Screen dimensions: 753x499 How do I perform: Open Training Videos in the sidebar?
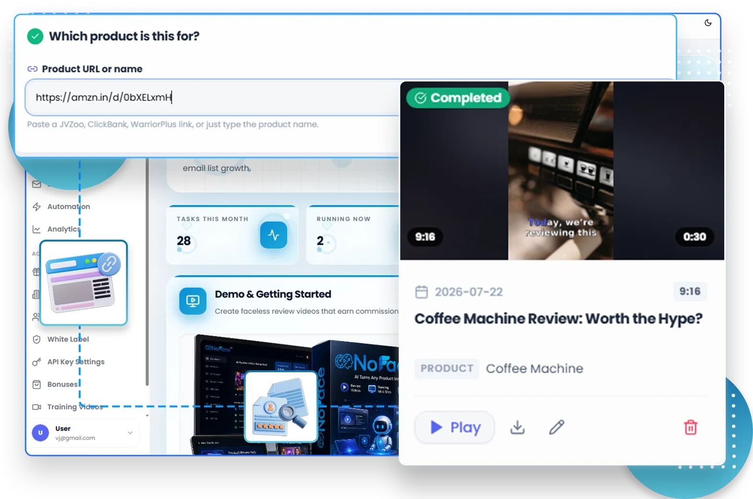[75, 407]
